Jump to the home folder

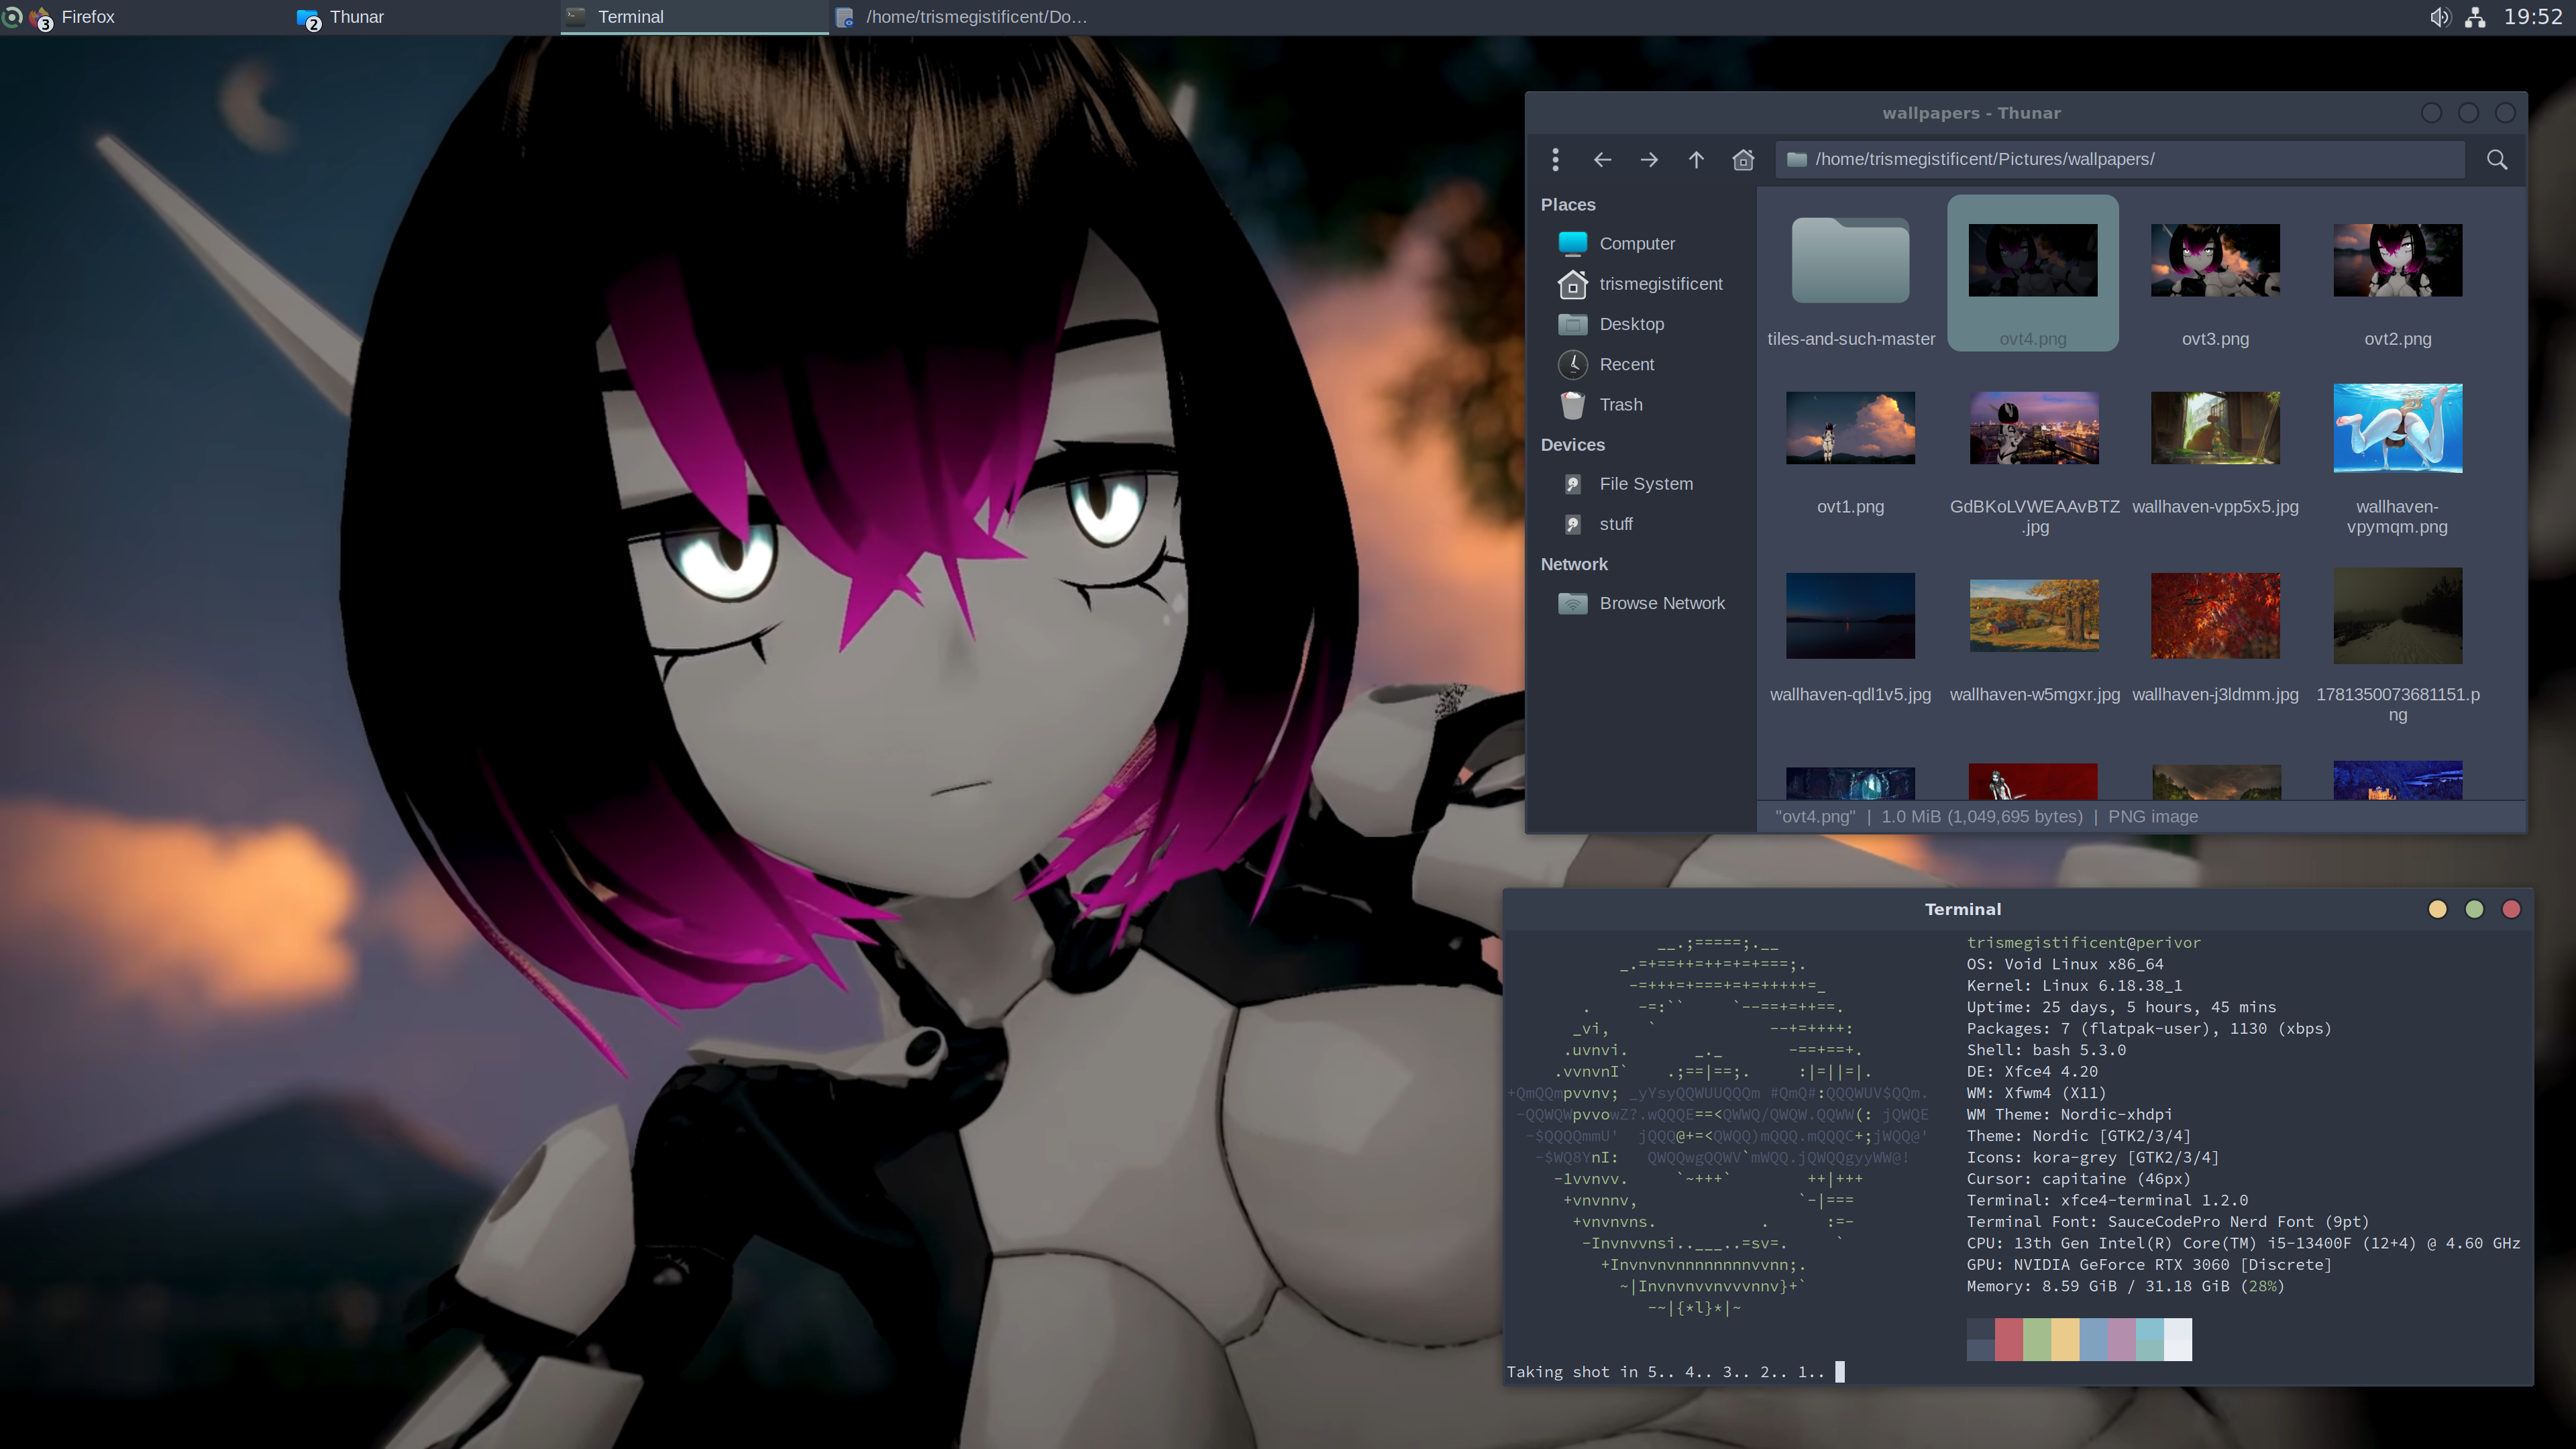click(1743, 160)
